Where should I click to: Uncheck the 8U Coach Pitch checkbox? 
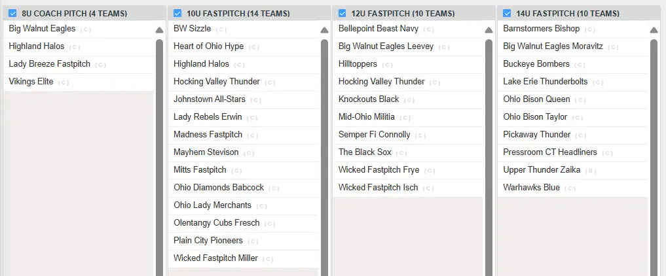(x=12, y=13)
